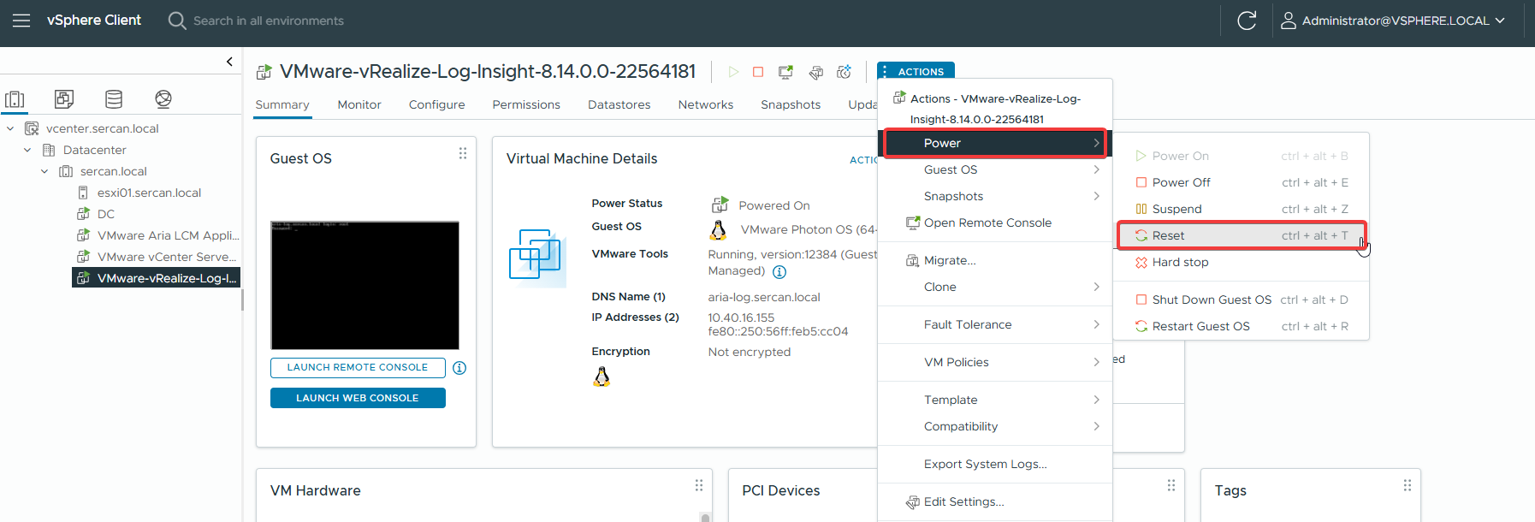The width and height of the screenshot is (1535, 522).
Task: Collapse the Datacenter tree node
Action: 27,151
